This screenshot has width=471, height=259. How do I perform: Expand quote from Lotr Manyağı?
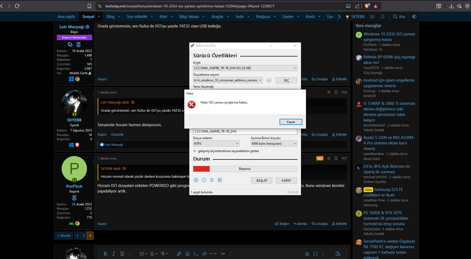click(x=133, y=102)
